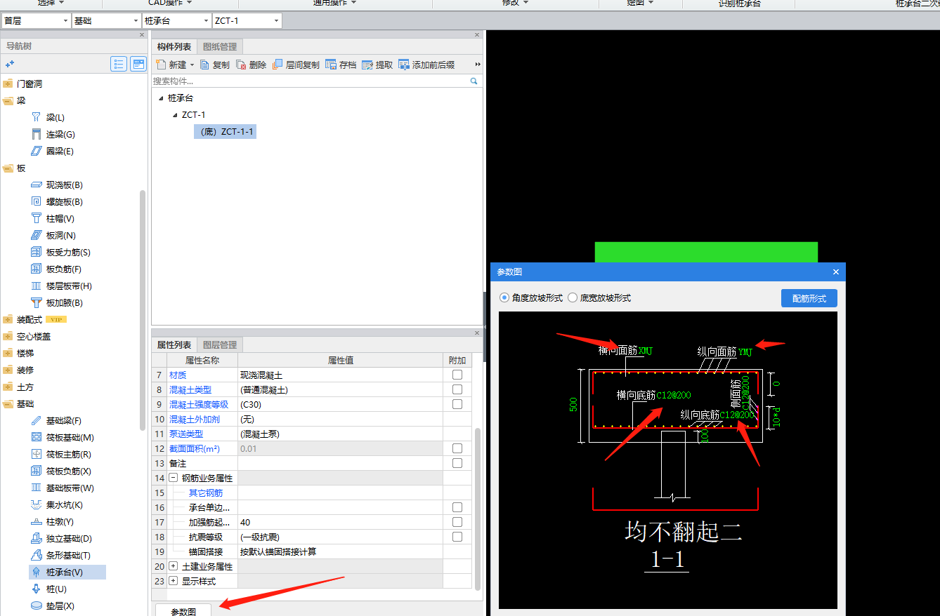Open the 参数图 bottom tab
Screen dimensions: 940x616
pos(183,610)
